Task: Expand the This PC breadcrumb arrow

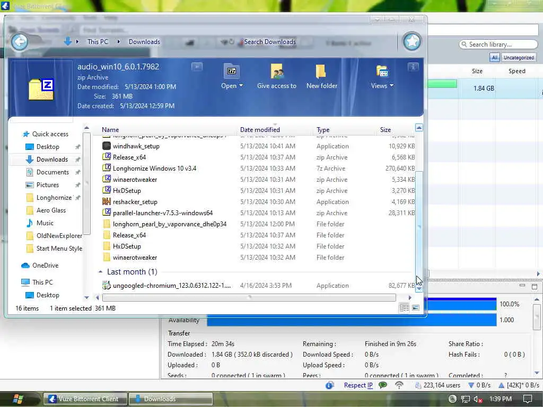Action: pyautogui.click(x=118, y=41)
